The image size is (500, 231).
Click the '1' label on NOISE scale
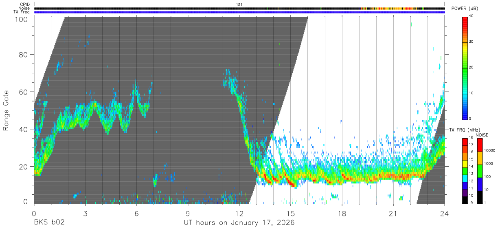coord(486,203)
